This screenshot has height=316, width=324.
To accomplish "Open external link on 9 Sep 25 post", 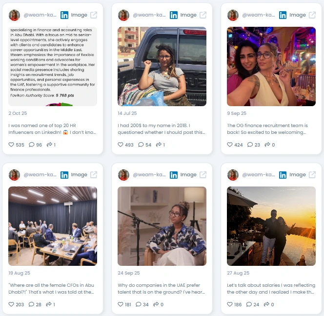I will point(312,15).
